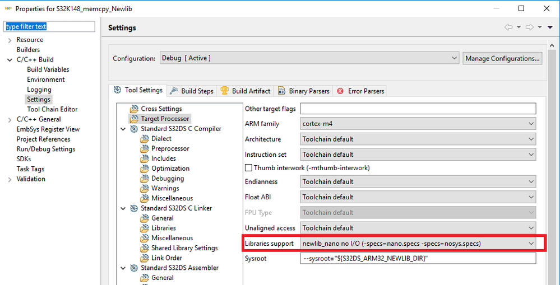This screenshot has width=560, height=285.
Task: Click the NXP icon in the title bar
Action: click(7, 8)
